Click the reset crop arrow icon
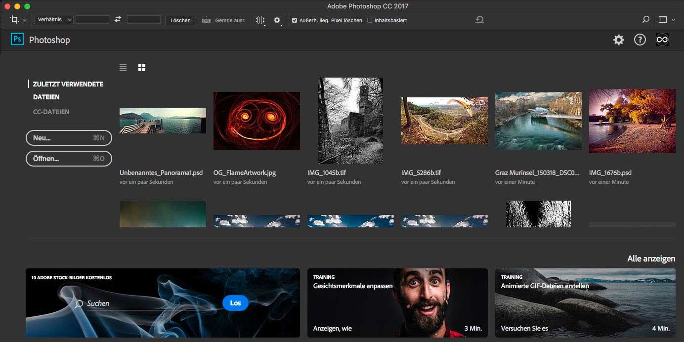The image size is (684, 342). coord(479,20)
